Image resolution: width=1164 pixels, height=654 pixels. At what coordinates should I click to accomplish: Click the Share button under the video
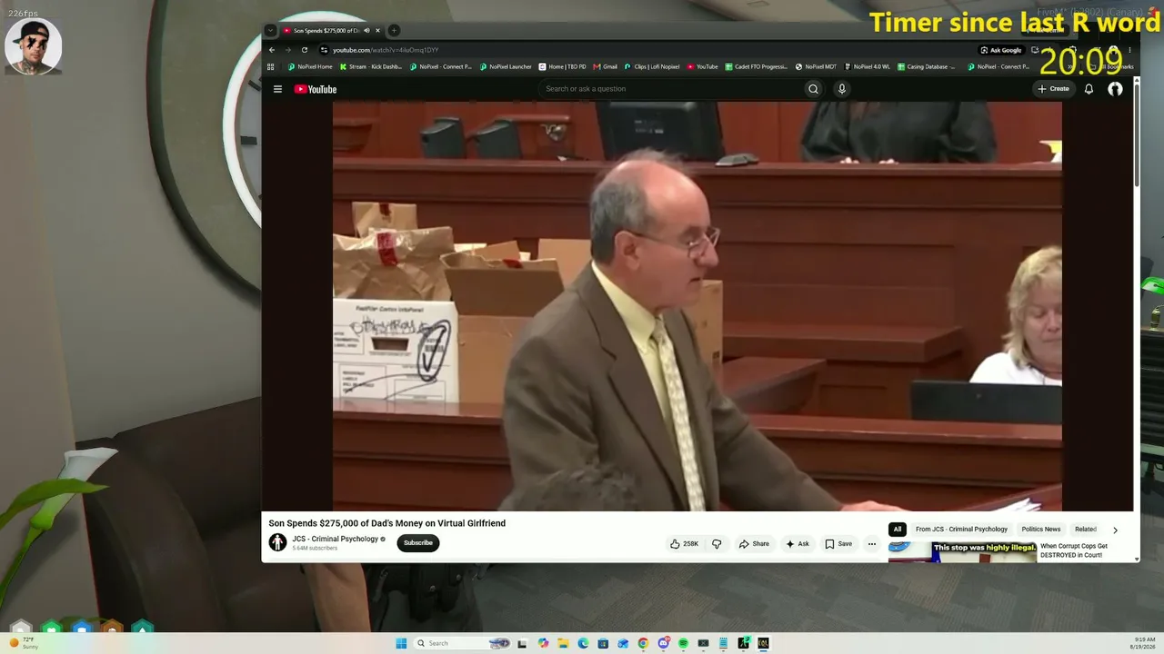point(754,544)
